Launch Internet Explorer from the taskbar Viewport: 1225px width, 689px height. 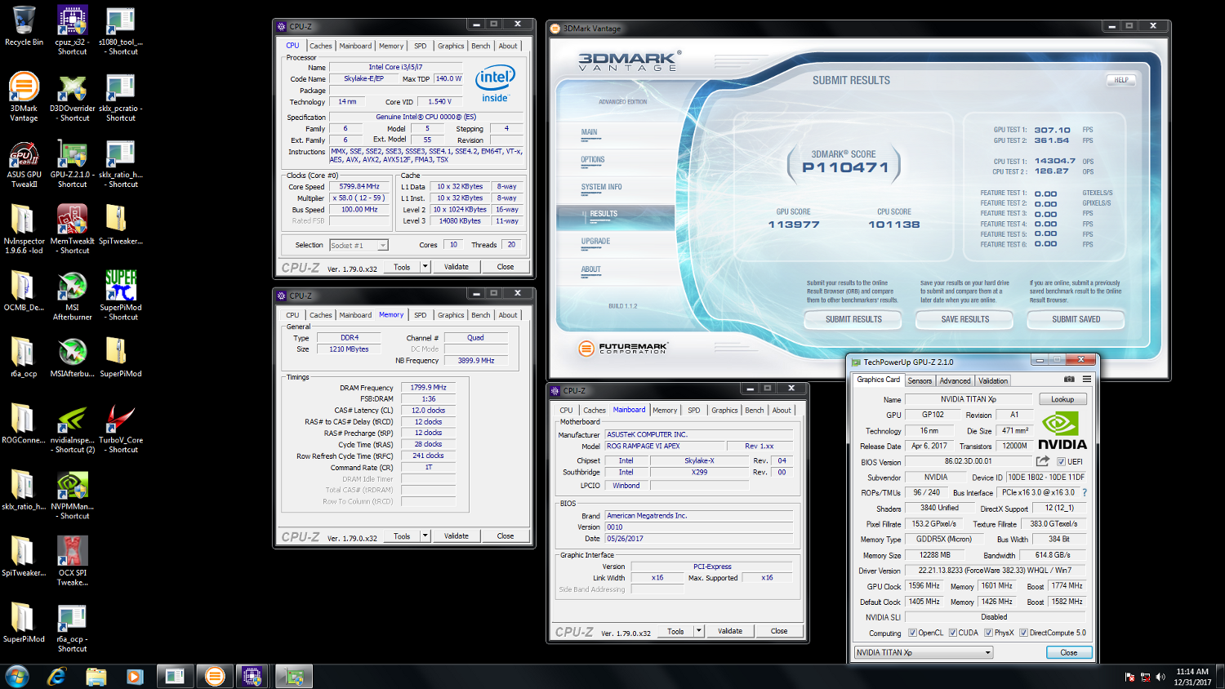click(x=56, y=676)
